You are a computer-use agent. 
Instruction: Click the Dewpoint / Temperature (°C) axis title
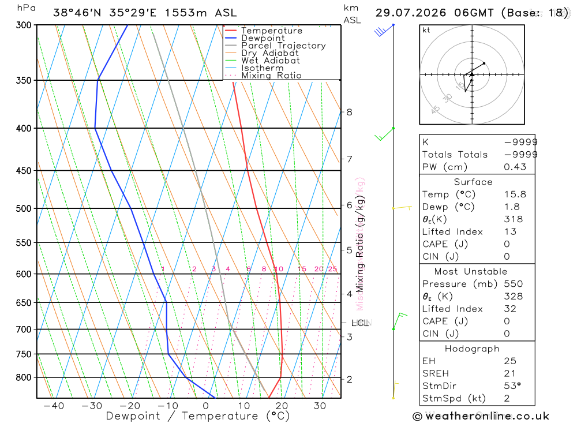coord(198,416)
